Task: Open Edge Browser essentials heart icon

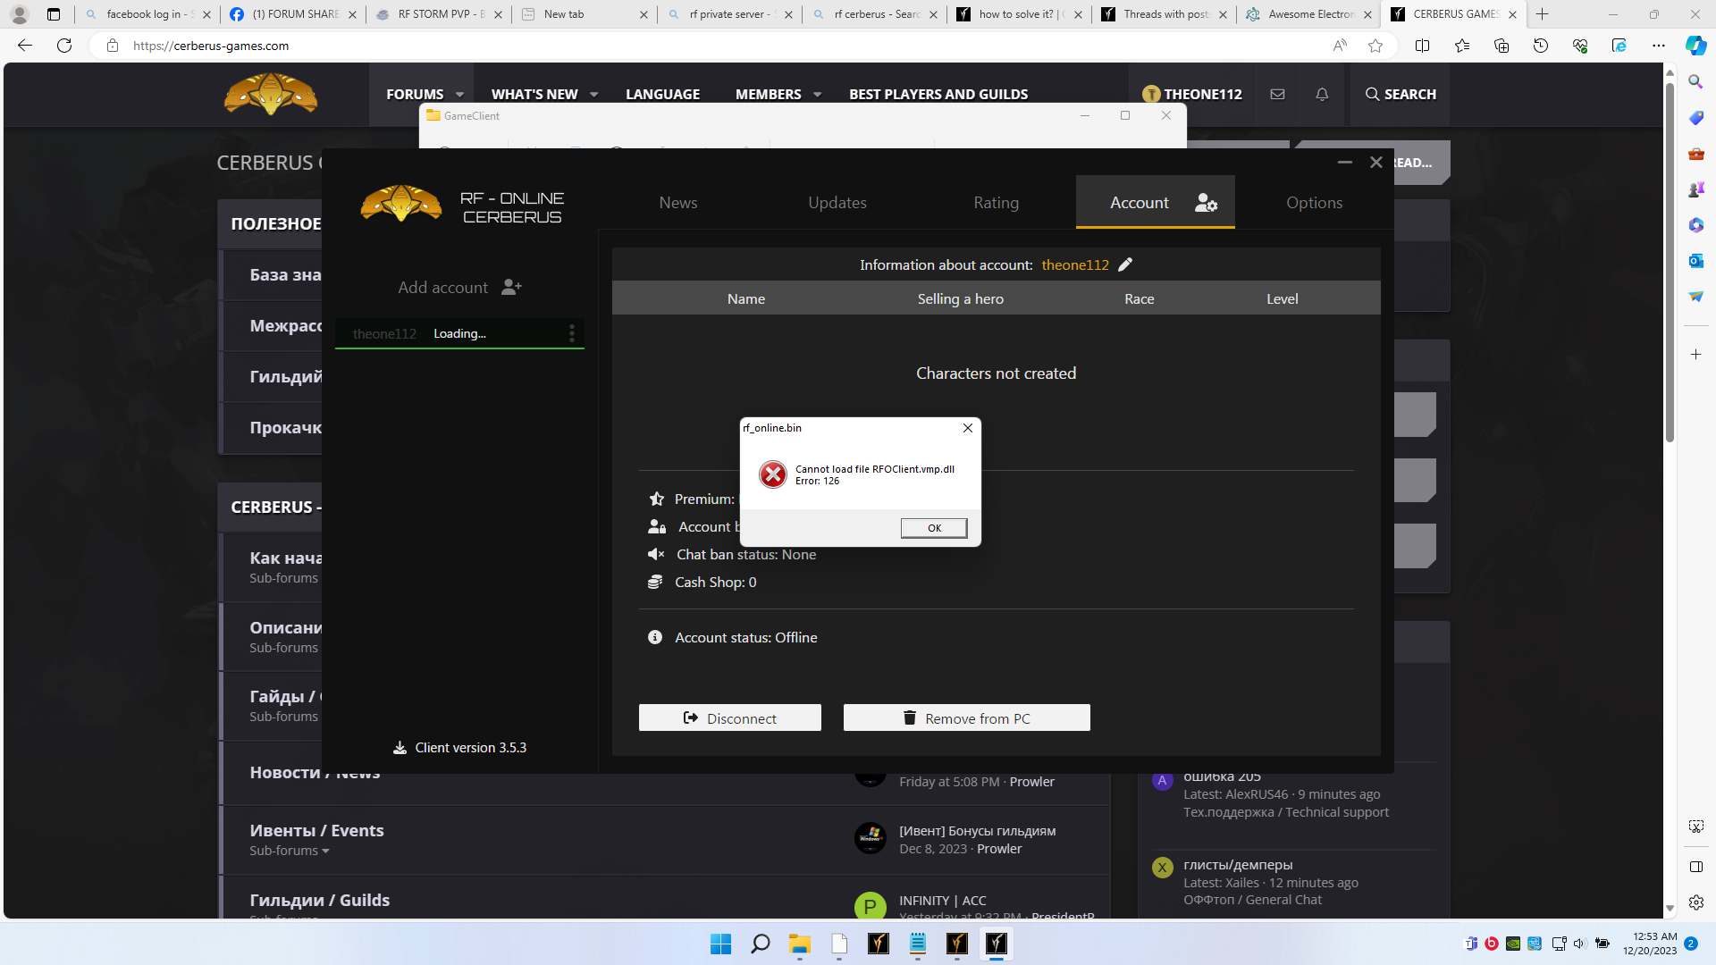Action: [1579, 46]
